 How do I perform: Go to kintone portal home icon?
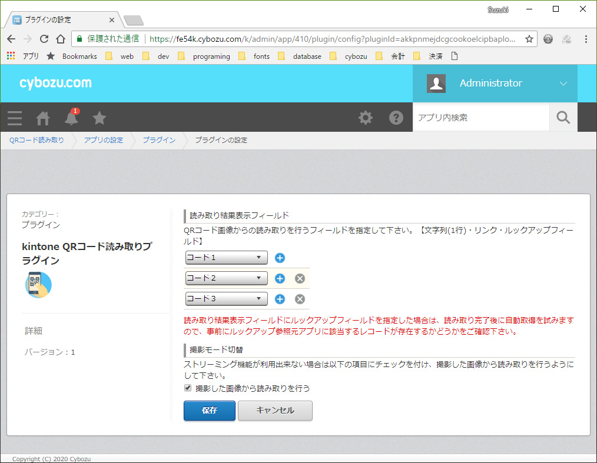(x=43, y=118)
